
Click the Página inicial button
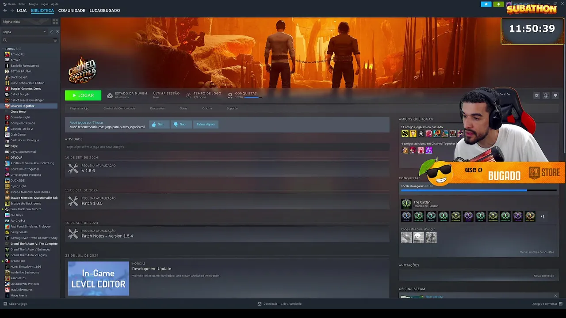click(x=26, y=21)
